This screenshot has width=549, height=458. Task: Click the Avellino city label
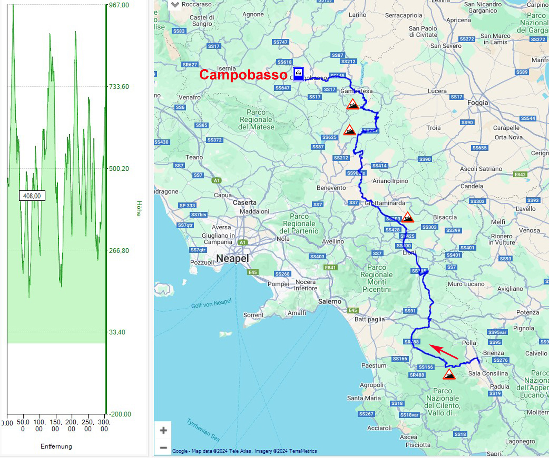pyautogui.click(x=333, y=241)
